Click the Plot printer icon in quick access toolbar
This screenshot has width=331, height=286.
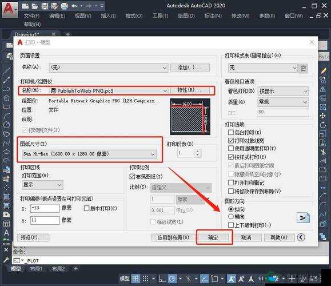tap(65, 6)
